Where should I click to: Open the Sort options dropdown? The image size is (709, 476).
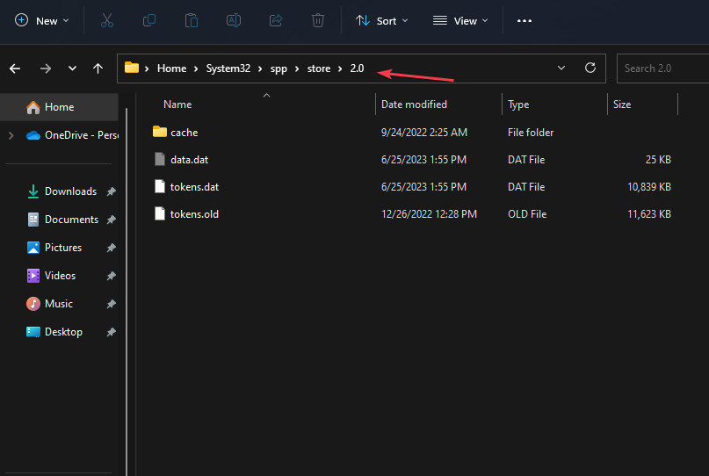coord(382,21)
